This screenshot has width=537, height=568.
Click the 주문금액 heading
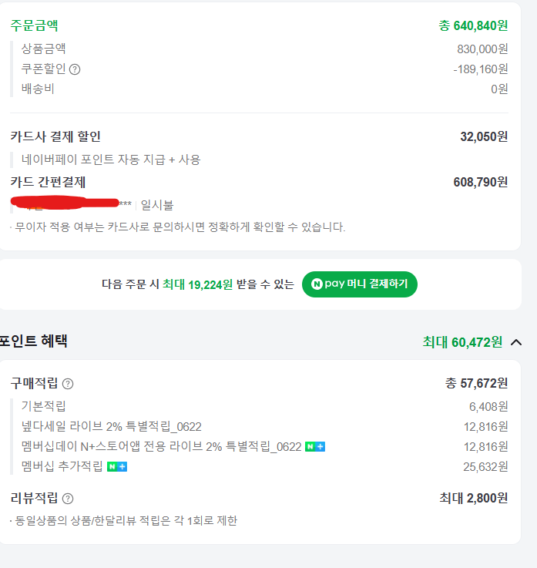click(34, 25)
